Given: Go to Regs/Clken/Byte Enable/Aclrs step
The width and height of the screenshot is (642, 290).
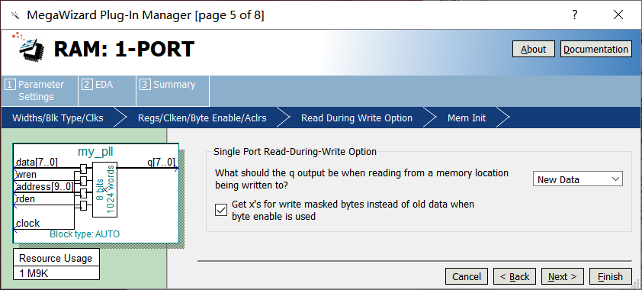Looking at the screenshot, I should [x=202, y=118].
